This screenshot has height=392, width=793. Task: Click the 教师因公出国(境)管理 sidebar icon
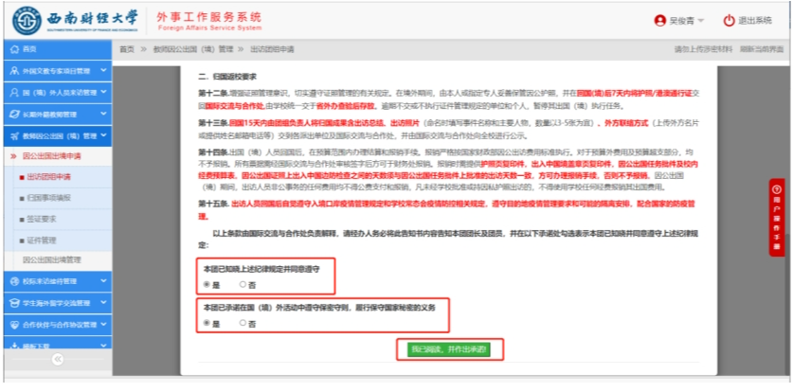click(12, 134)
